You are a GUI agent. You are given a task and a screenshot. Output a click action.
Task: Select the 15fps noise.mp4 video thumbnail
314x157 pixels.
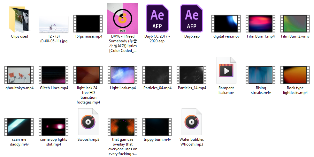coord(88,23)
